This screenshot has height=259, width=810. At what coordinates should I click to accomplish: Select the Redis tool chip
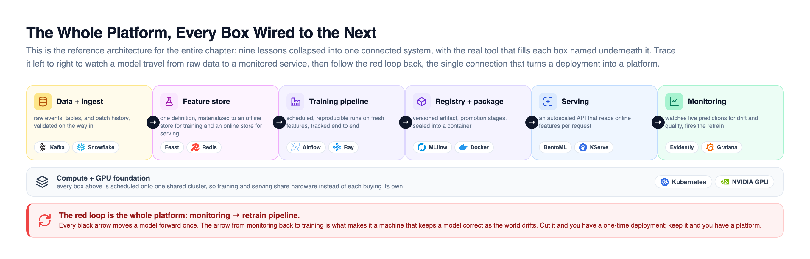tap(204, 147)
